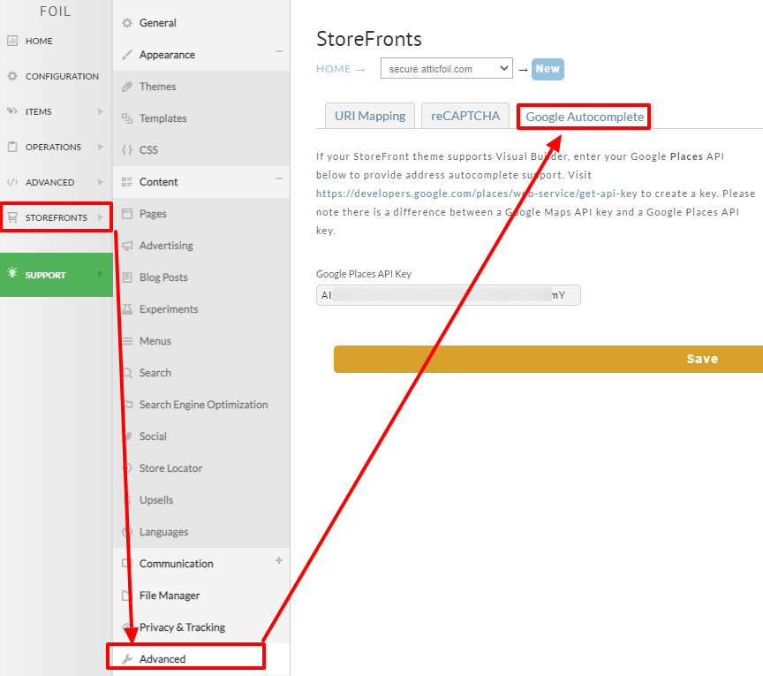Select the Google Autocomplete tab
This screenshot has width=763, height=676.
[x=584, y=117]
